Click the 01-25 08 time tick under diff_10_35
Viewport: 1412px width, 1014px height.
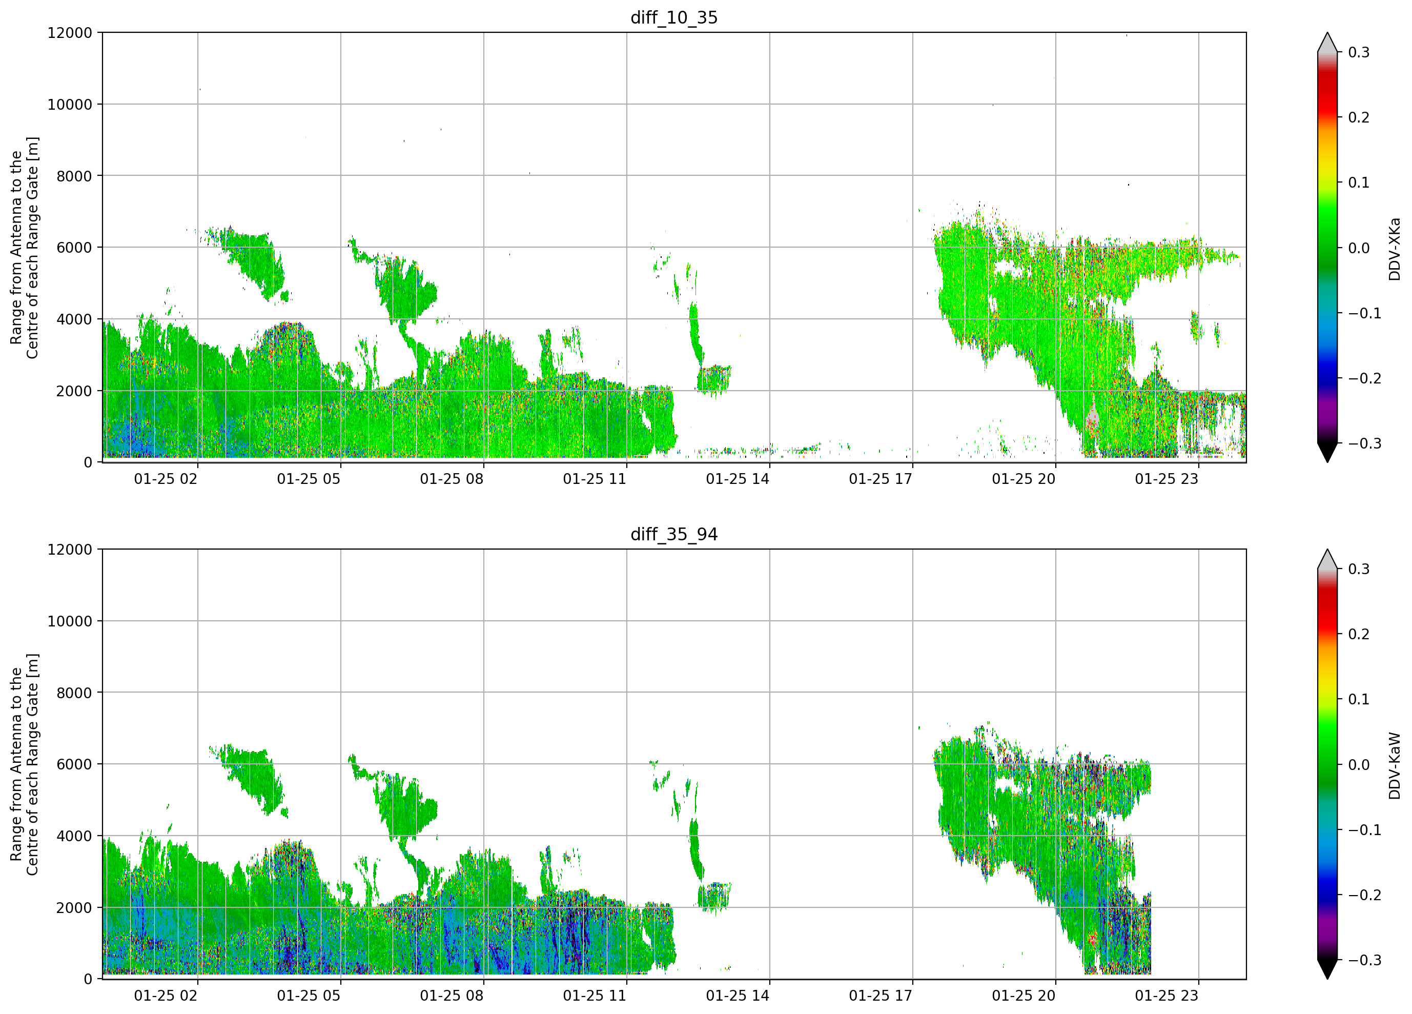[452, 479]
